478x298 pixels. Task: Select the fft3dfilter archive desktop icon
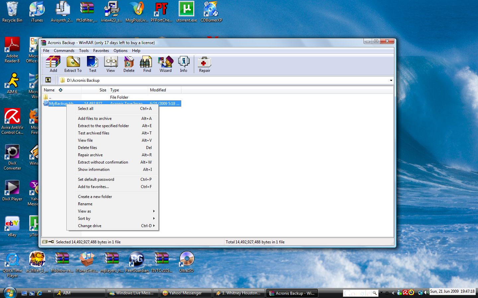pos(87,12)
